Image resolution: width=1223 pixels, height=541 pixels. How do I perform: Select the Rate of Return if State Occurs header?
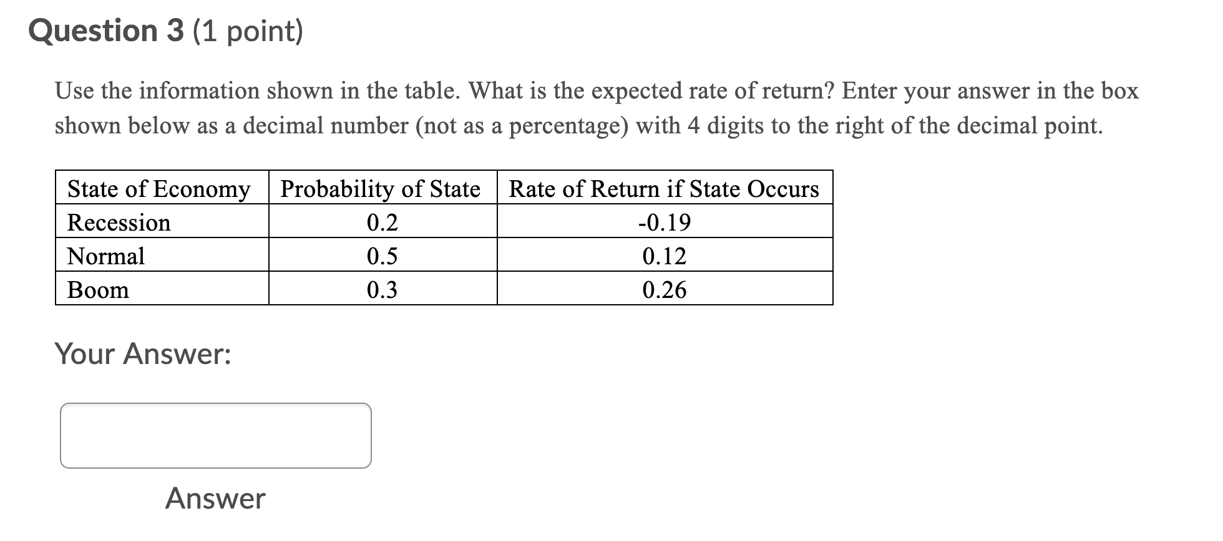coord(663,189)
